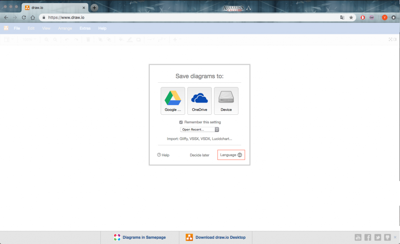Click the browser update arrow icon

click(x=394, y=17)
